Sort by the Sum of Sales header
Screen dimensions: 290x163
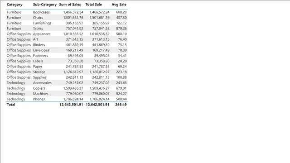[x=70, y=5]
